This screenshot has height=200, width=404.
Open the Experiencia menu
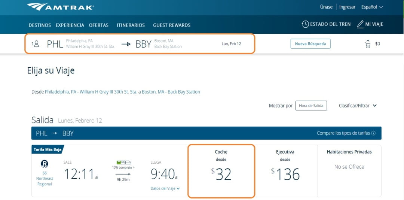click(70, 25)
